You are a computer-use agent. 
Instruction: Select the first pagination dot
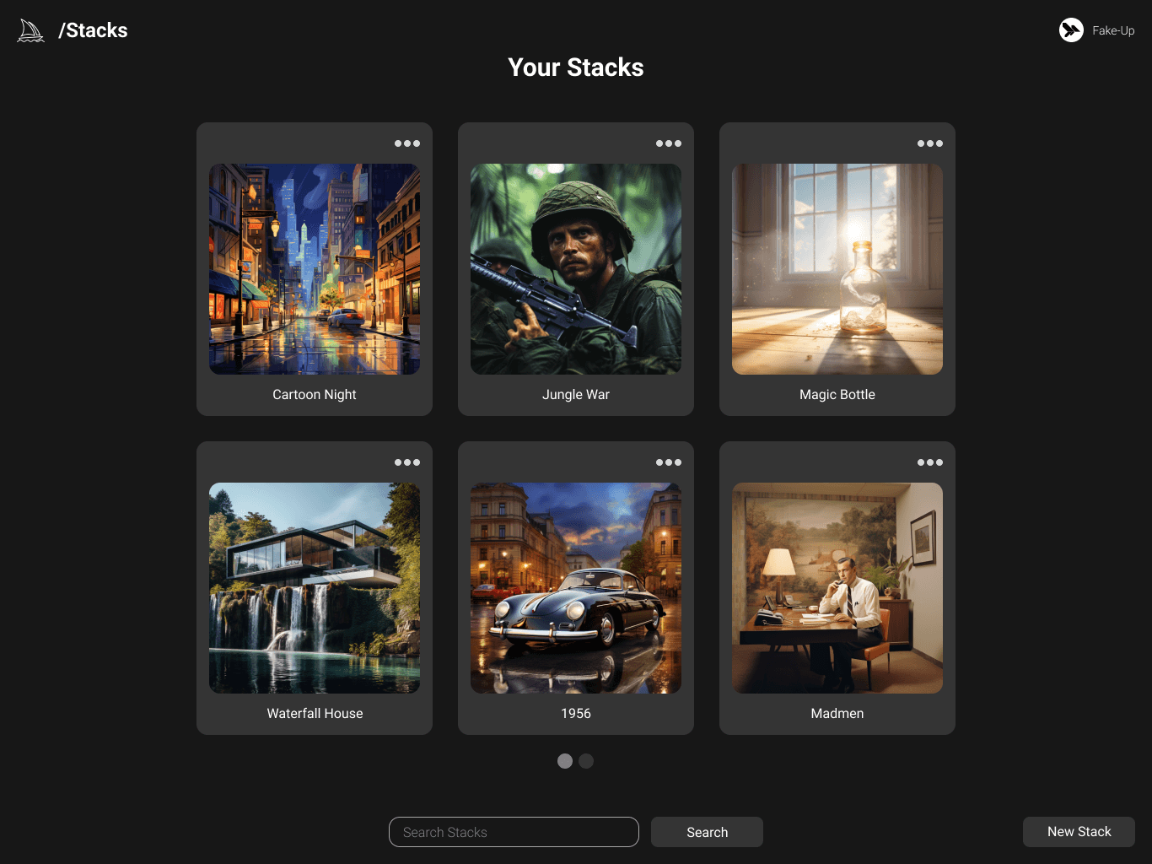pos(565,761)
